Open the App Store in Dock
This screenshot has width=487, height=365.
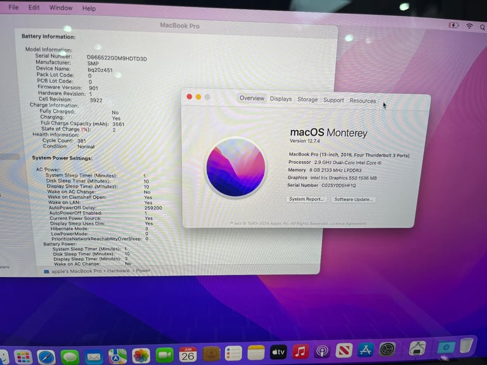click(365, 350)
